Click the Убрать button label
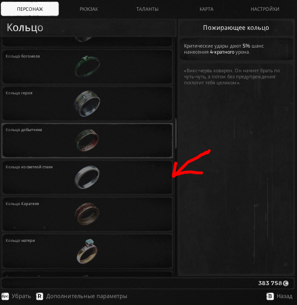Image resolution: width=297 pixels, height=305 pixels. pos(21,296)
